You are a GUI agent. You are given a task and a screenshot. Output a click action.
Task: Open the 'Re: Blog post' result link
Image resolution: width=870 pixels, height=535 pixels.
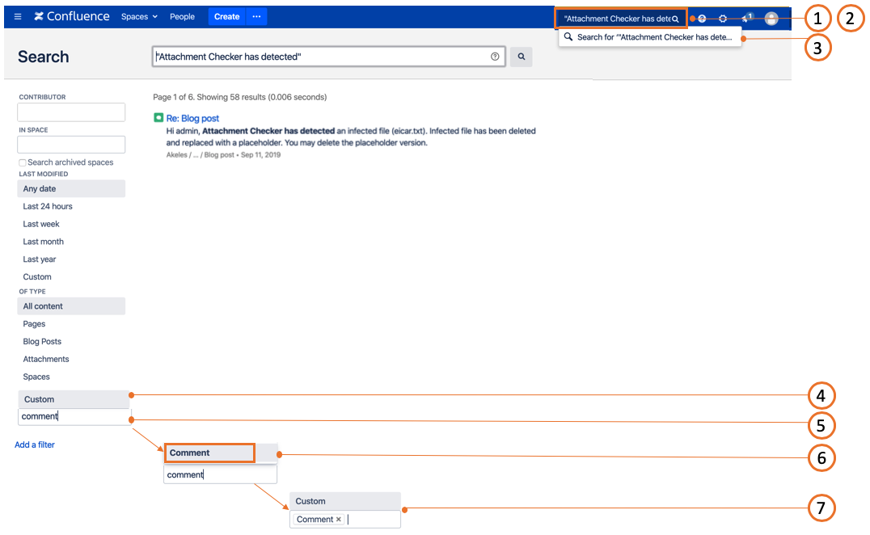tap(192, 119)
